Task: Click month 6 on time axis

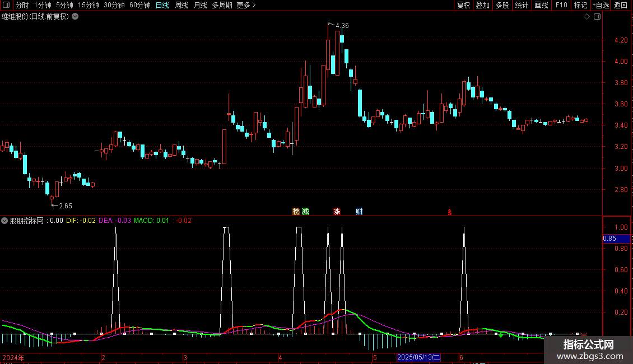Action: pyautogui.click(x=461, y=357)
